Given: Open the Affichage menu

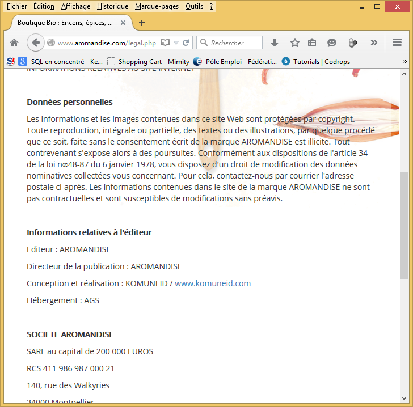Looking at the screenshot, I should click(x=75, y=6).
